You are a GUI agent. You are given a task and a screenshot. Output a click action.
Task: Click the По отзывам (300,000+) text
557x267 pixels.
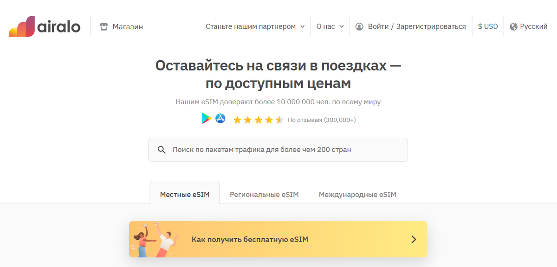pos(322,120)
